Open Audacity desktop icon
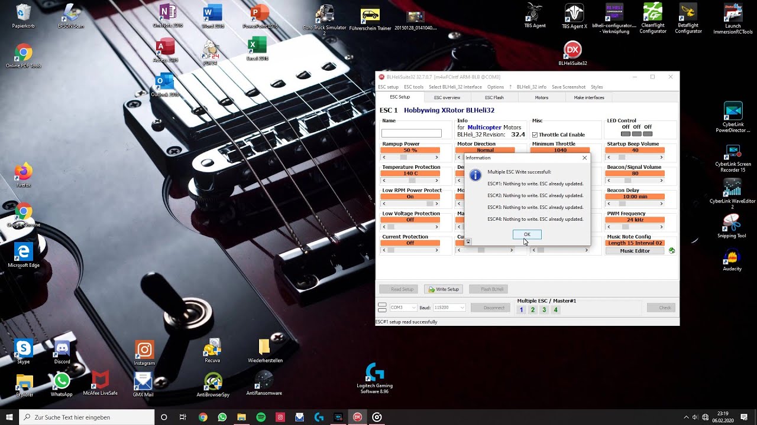This screenshot has height=425, width=757. point(732,260)
